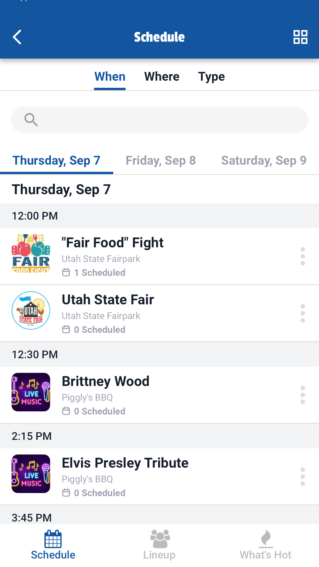Switch to grid view layout icon
Screen dimensions: 319x567
300,37
